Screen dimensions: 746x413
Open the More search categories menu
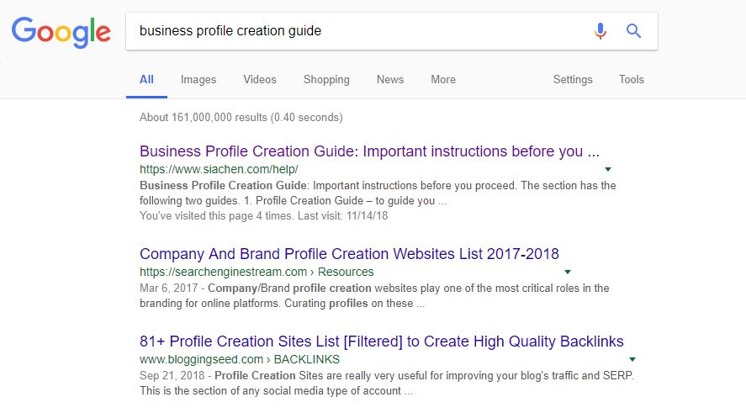443,79
